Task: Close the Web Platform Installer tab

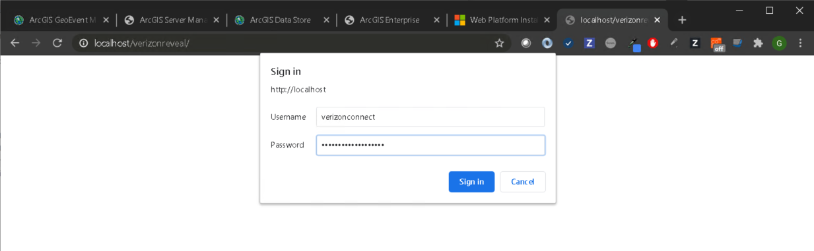Action: tap(547, 20)
